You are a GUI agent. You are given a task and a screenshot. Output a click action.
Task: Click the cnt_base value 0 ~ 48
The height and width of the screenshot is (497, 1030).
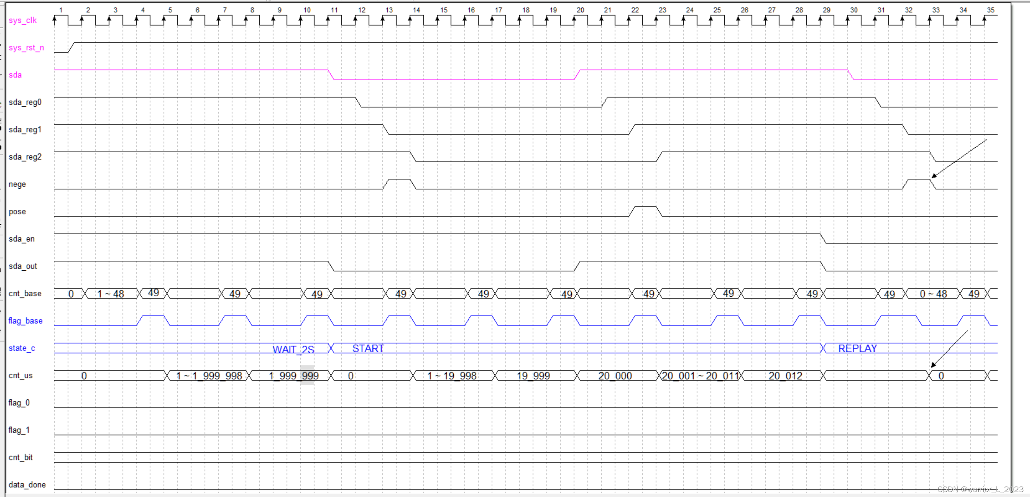pyautogui.click(x=933, y=294)
